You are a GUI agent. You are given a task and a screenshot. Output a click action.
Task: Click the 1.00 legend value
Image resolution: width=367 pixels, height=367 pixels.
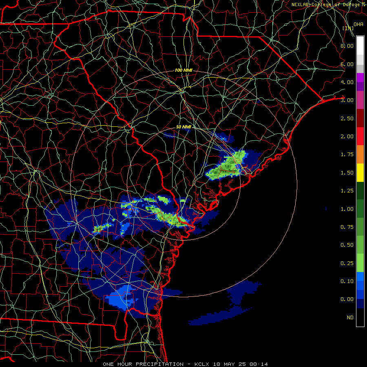click(347, 209)
